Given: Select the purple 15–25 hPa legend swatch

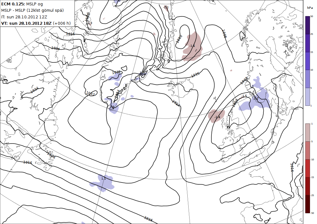Looking at the screenshot, I should click(x=307, y=43).
